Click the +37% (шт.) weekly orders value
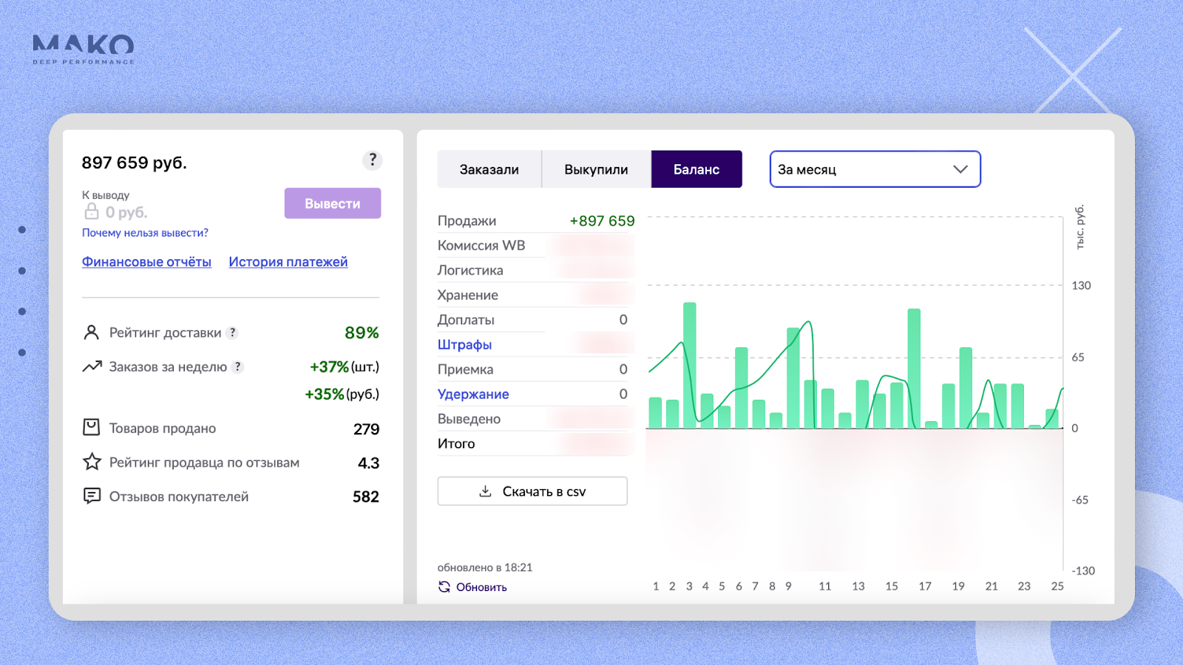This screenshot has width=1183, height=665. [x=344, y=366]
